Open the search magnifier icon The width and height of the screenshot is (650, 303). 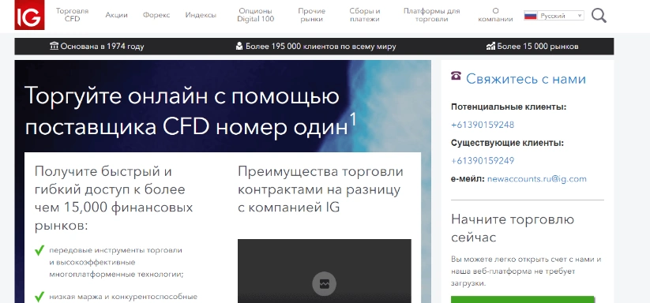point(599,16)
